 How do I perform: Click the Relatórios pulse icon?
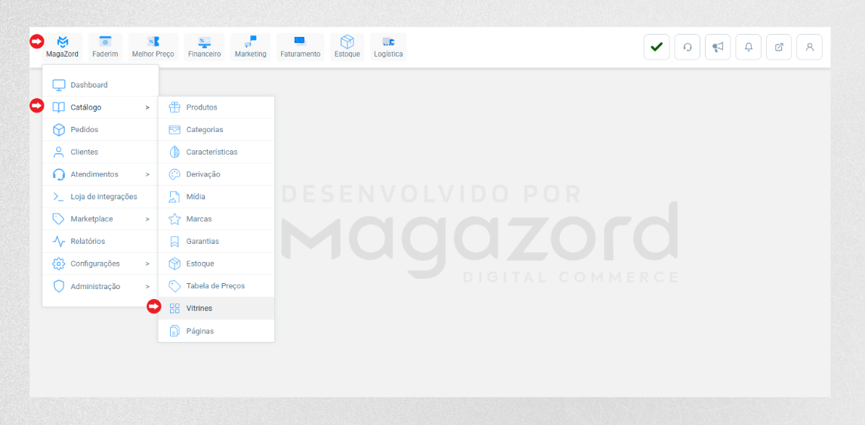(59, 242)
